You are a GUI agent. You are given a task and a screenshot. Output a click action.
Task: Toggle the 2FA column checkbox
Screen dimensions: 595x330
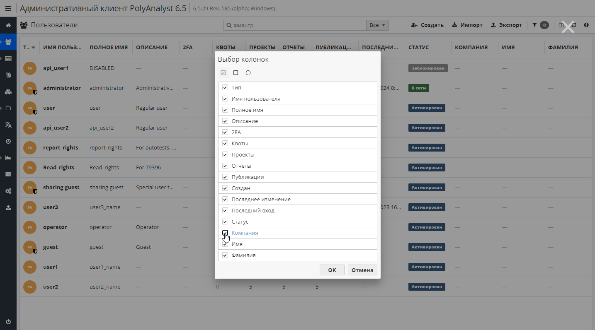pos(225,132)
